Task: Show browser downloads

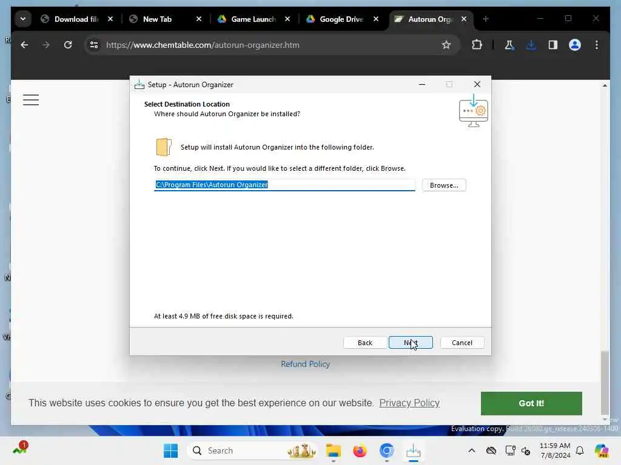Action: point(531,45)
